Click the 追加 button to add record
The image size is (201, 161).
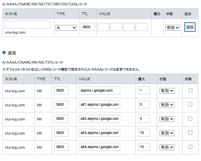(x=190, y=27)
